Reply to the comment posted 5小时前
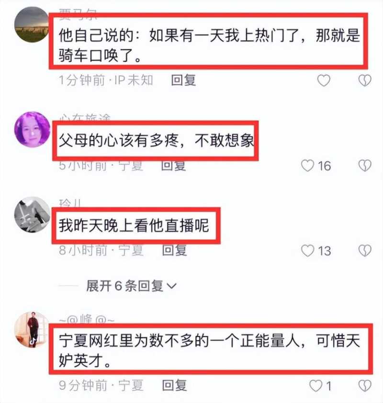Viewport: 383px width, 403px height. point(173,165)
